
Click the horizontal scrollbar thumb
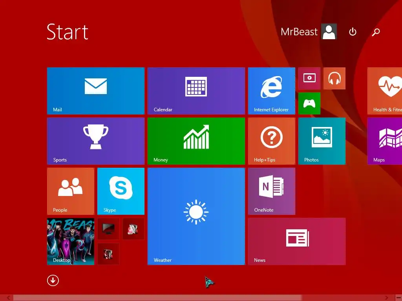click(x=157, y=298)
